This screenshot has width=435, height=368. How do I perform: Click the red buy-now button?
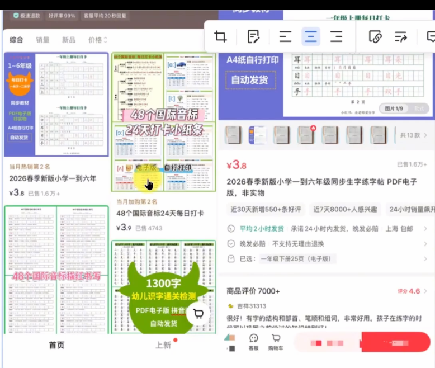coord(396,343)
